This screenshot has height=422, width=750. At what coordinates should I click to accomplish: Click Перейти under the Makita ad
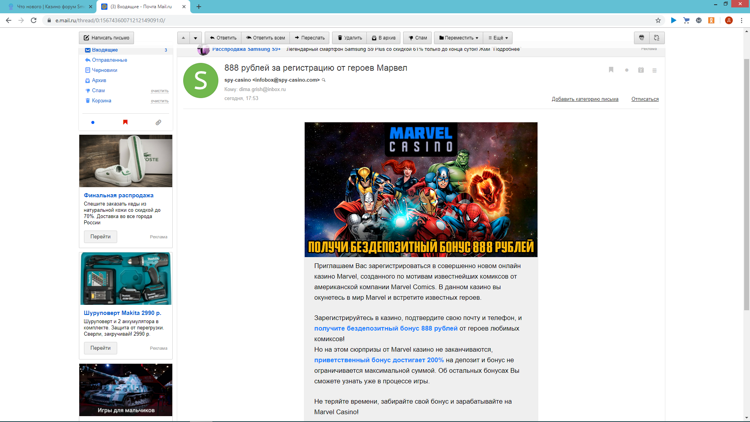tap(100, 348)
